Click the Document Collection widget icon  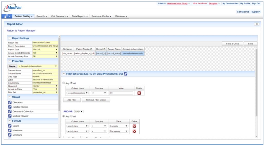coord(10,112)
